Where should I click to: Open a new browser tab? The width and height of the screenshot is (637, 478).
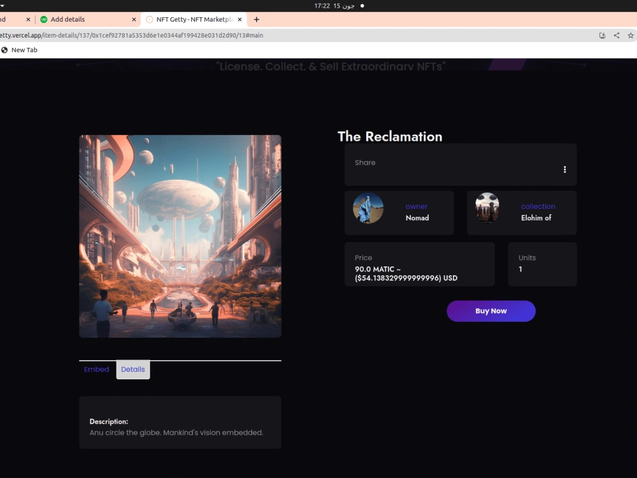coord(256,19)
